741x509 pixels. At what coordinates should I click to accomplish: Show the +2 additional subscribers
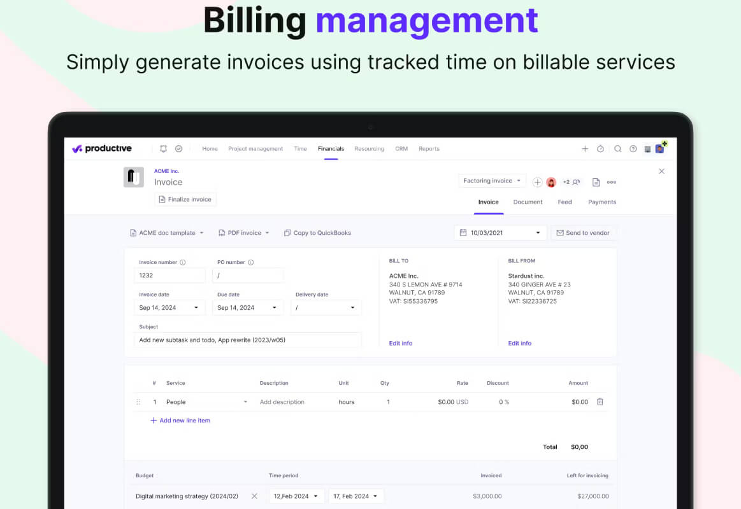[571, 182]
